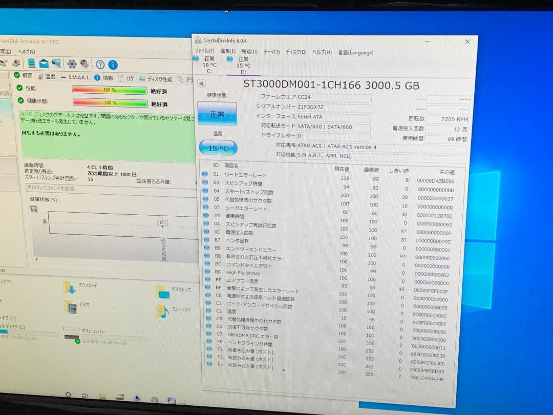Image resolution: width=553 pixels, height=415 pixels.
Task: Click the email envelope icon in Hard Disk Sentinel toolbar
Action: [44, 64]
